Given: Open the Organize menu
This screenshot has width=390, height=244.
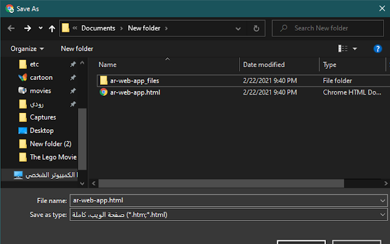Looking at the screenshot, I should tap(27, 48).
